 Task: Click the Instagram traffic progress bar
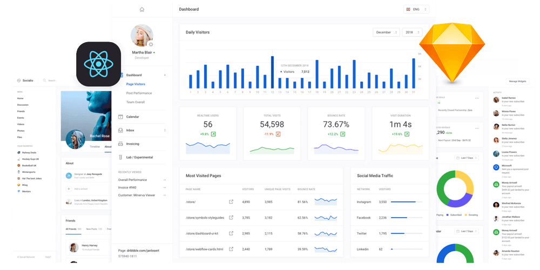pyautogui.click(x=407, y=202)
